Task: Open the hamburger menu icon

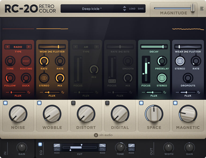Action: click(202, 9)
